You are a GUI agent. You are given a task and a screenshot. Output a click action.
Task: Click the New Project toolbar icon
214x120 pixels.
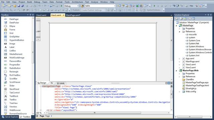4,6
